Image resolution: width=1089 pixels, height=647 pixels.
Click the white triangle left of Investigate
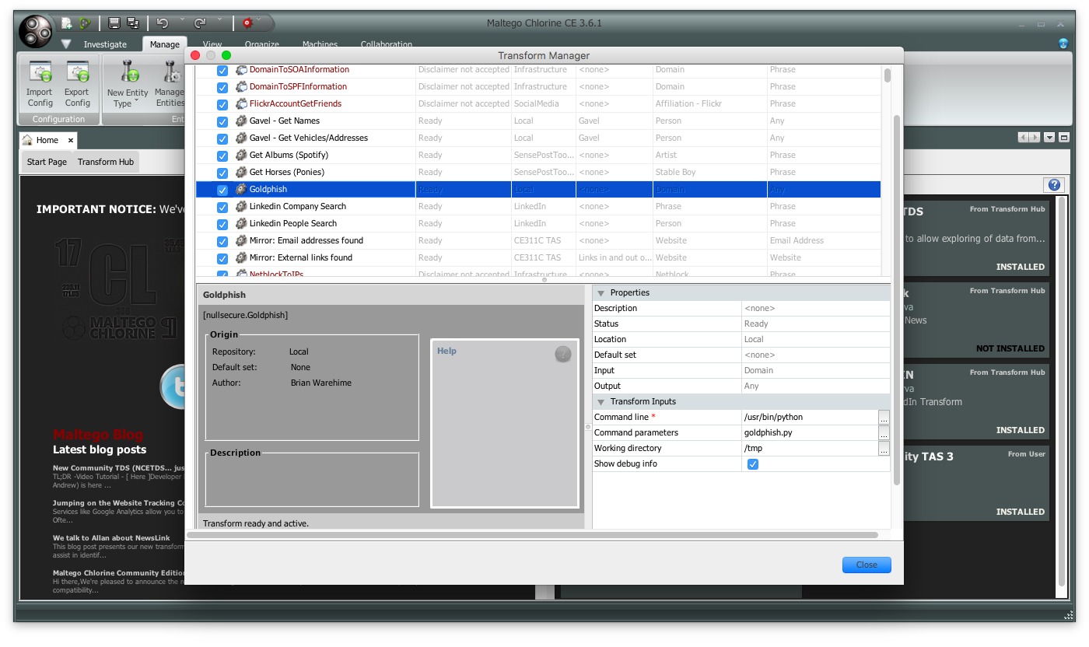pyautogui.click(x=66, y=44)
